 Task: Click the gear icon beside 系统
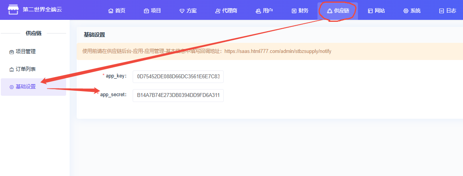(406, 11)
